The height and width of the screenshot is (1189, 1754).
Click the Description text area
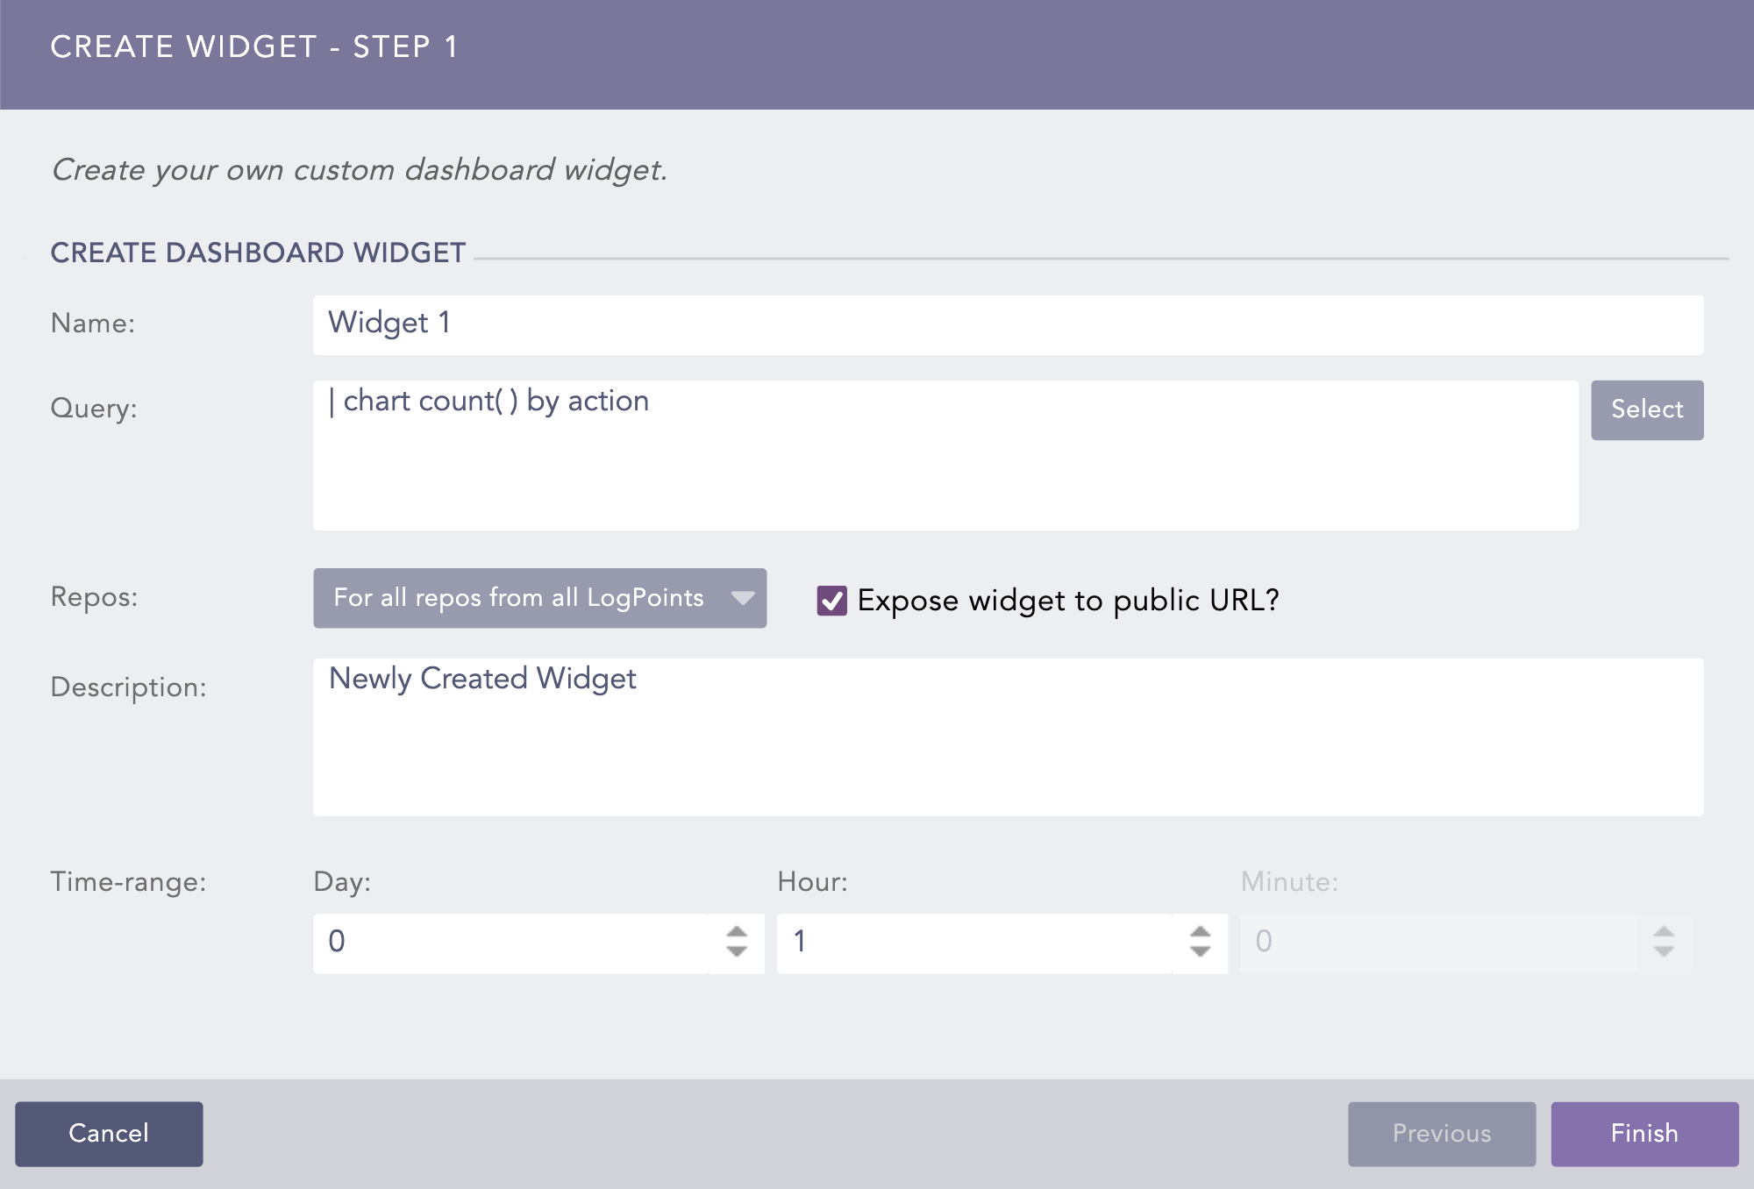click(x=1008, y=737)
